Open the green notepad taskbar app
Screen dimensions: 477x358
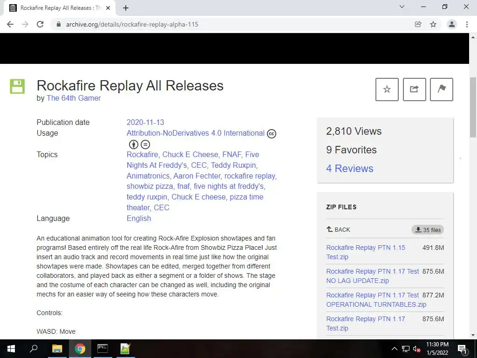pos(125,349)
